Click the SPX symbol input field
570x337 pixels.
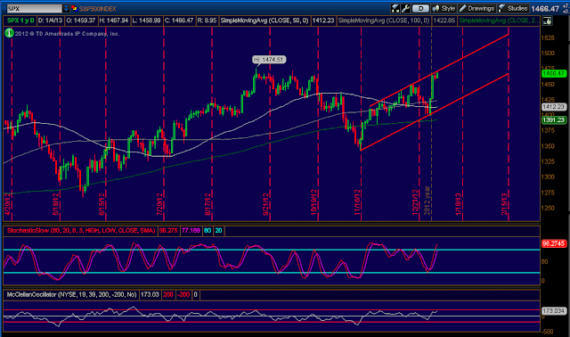pos(34,8)
